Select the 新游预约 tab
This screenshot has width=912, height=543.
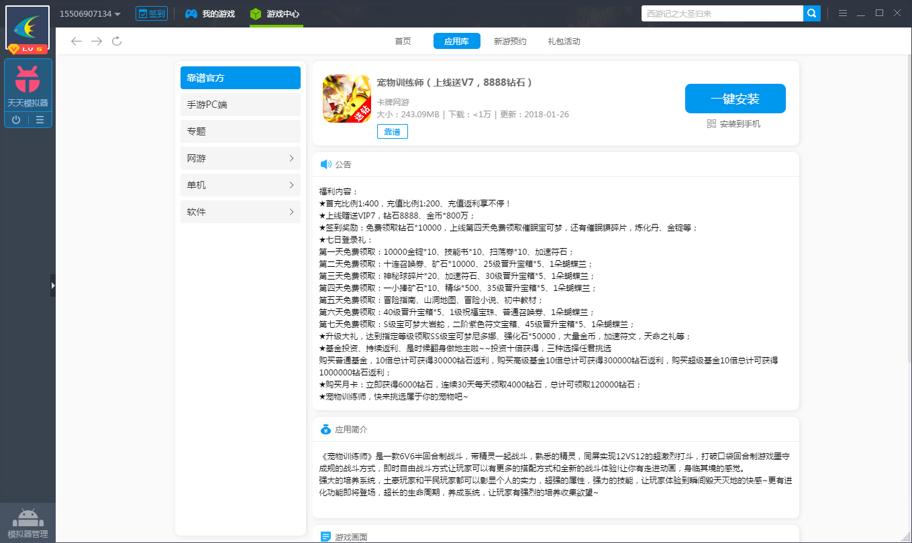(x=510, y=42)
